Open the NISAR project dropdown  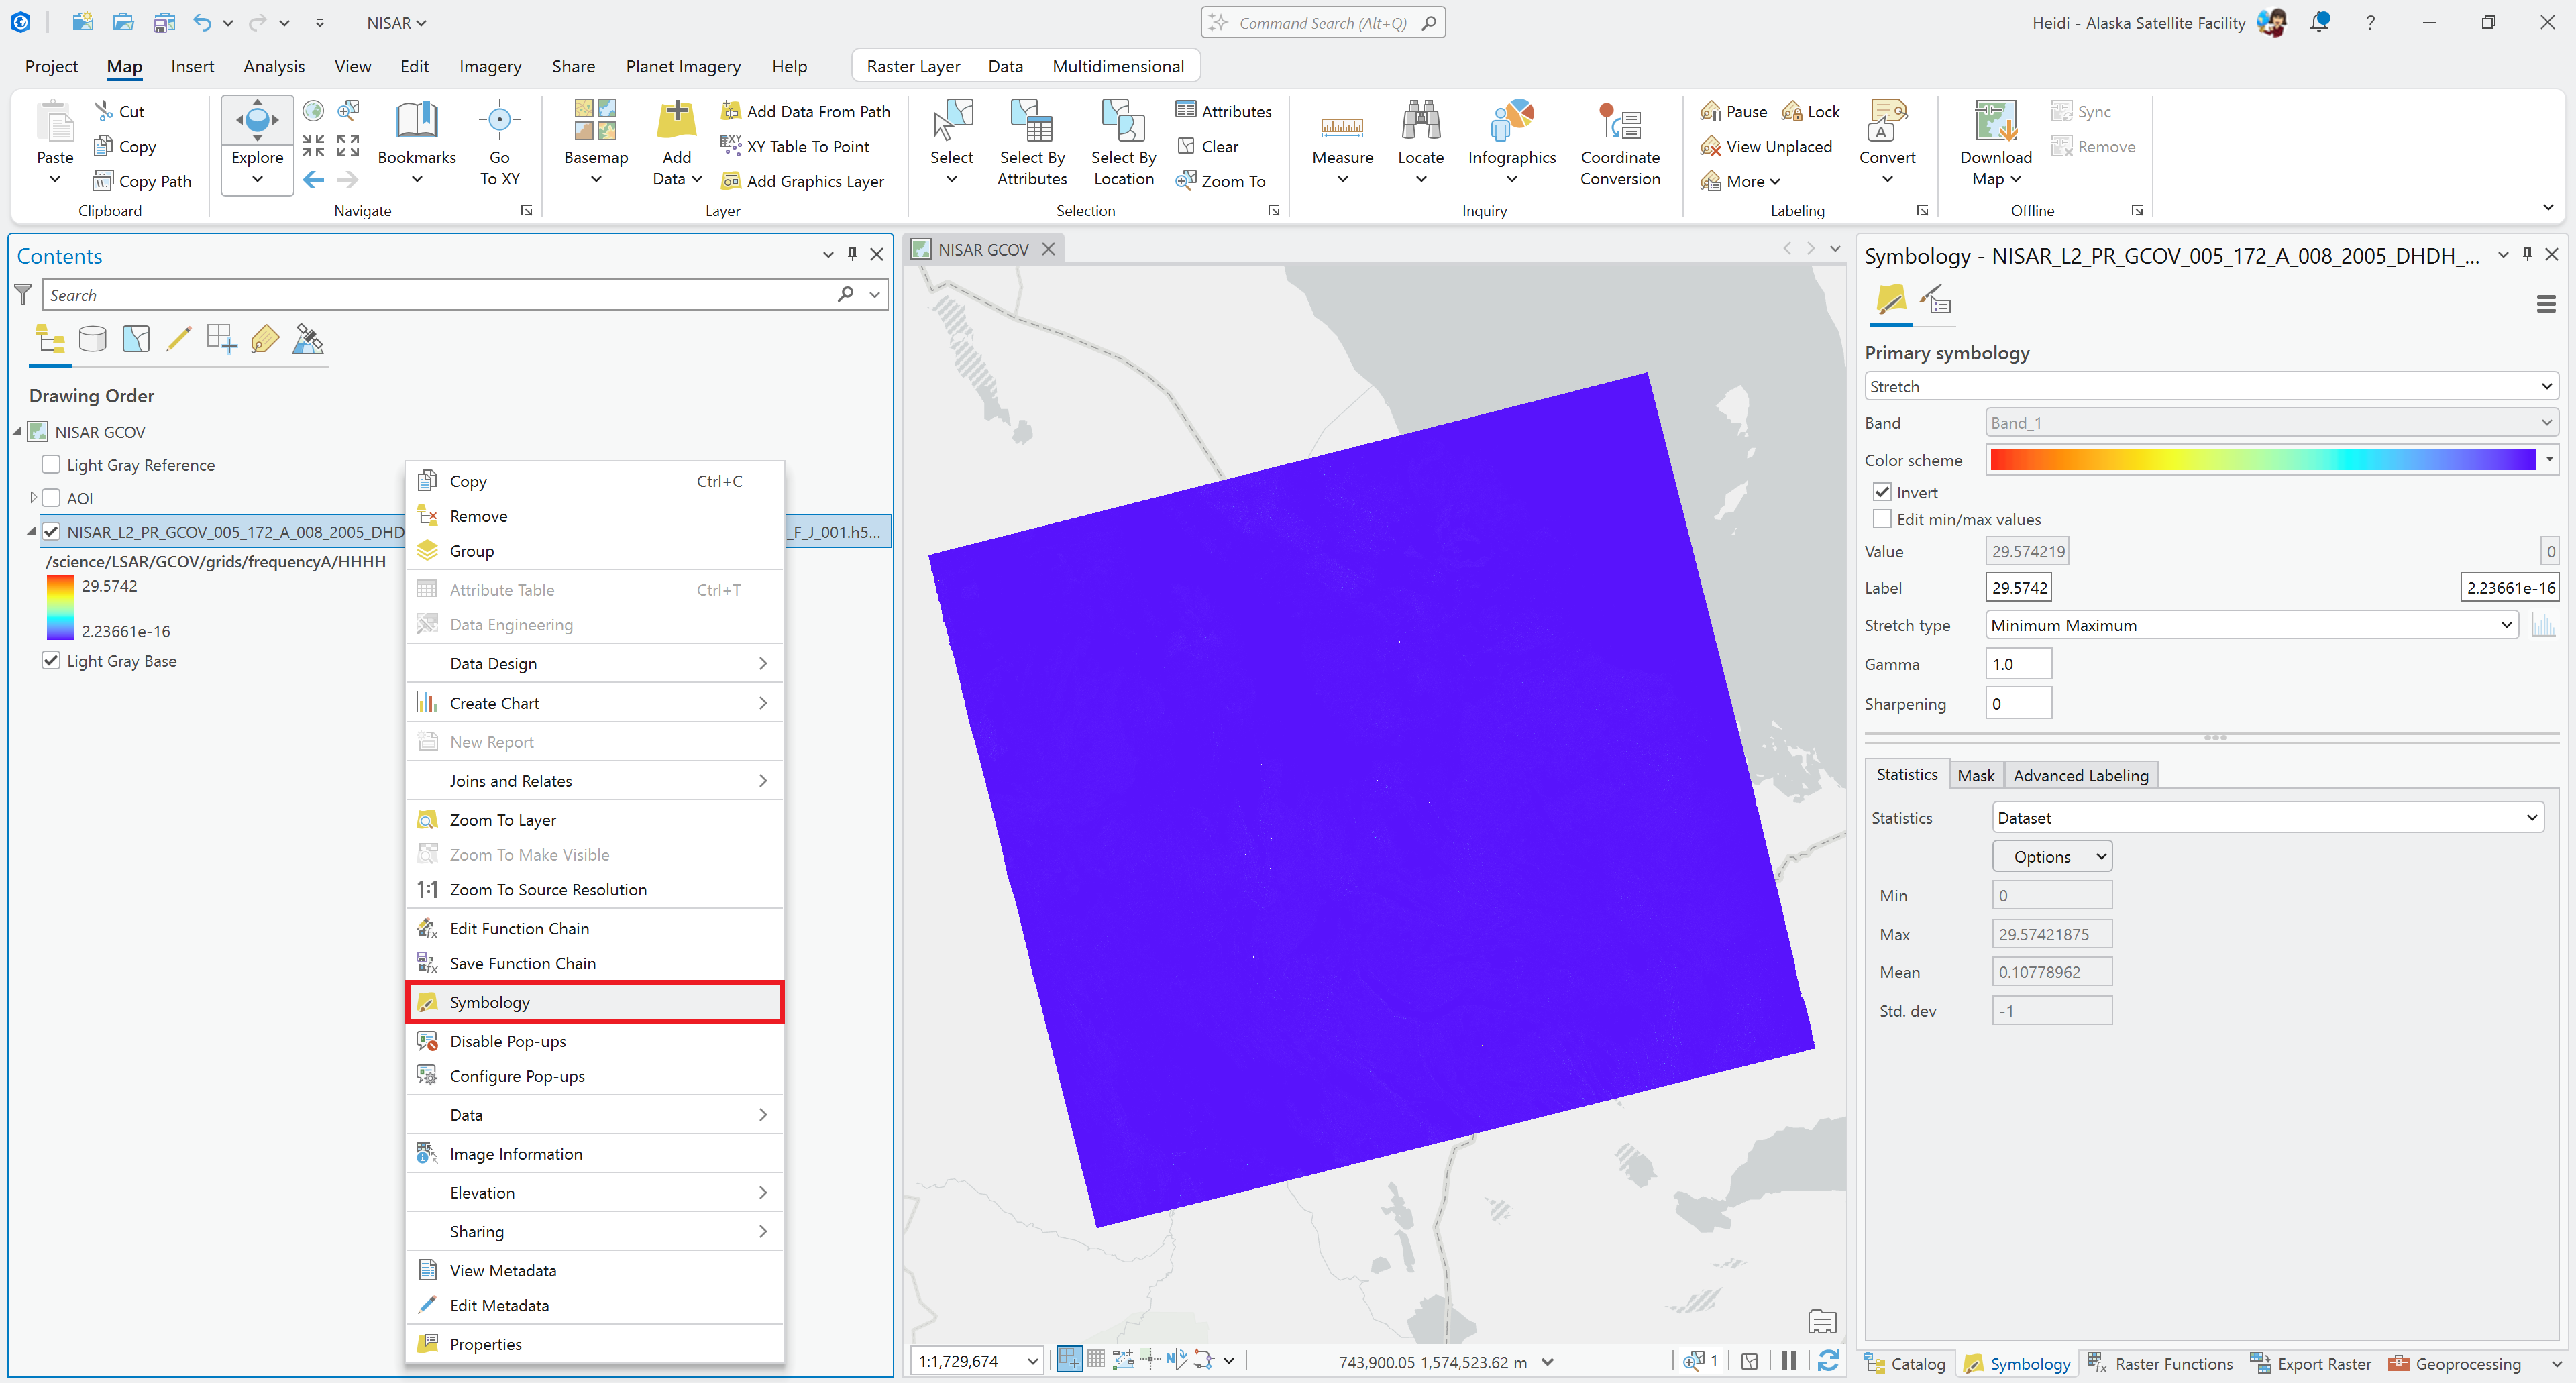pyautogui.click(x=396, y=22)
